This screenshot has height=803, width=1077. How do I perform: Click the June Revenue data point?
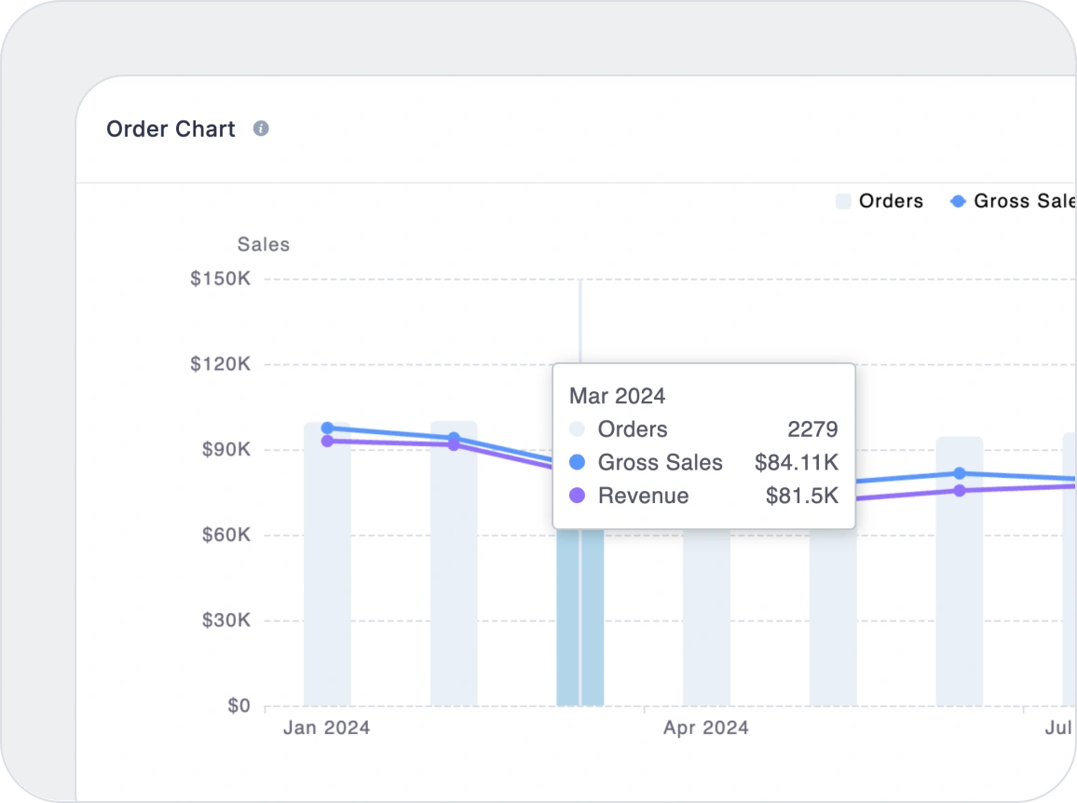point(960,490)
